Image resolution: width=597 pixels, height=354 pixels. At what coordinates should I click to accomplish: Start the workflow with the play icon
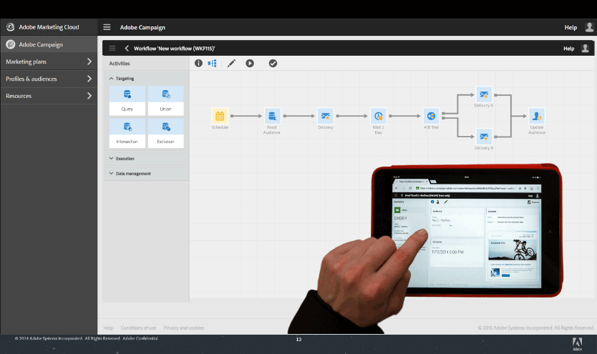tap(250, 63)
